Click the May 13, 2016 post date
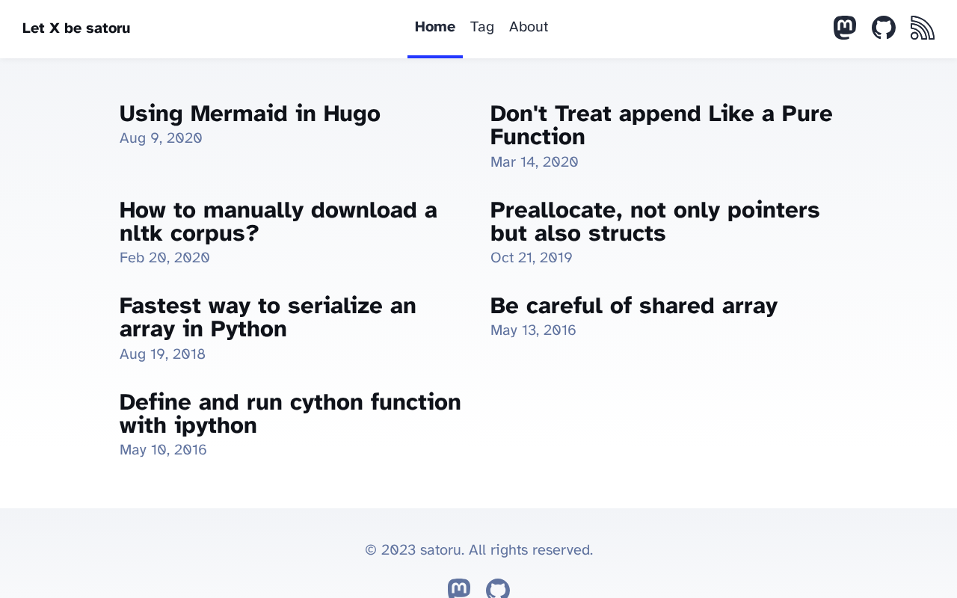 (533, 330)
